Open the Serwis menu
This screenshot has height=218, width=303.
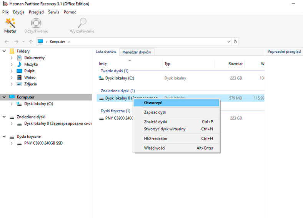[x=53, y=12]
